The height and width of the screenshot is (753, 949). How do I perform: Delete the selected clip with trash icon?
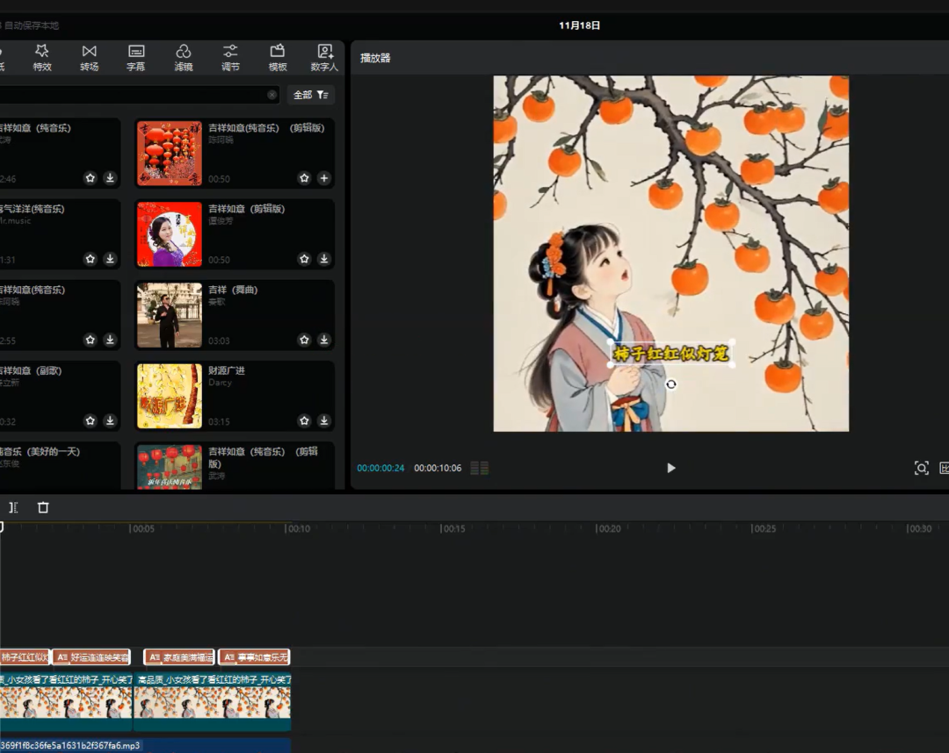[43, 507]
